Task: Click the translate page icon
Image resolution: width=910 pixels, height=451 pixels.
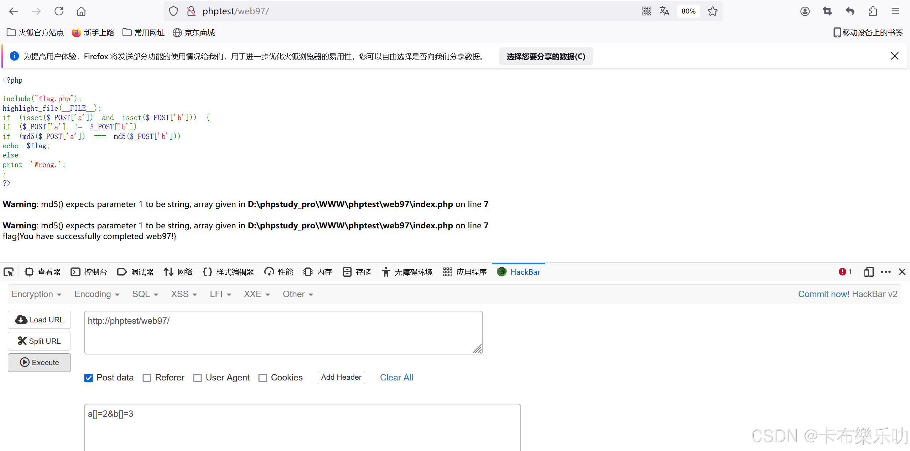Action: (664, 11)
